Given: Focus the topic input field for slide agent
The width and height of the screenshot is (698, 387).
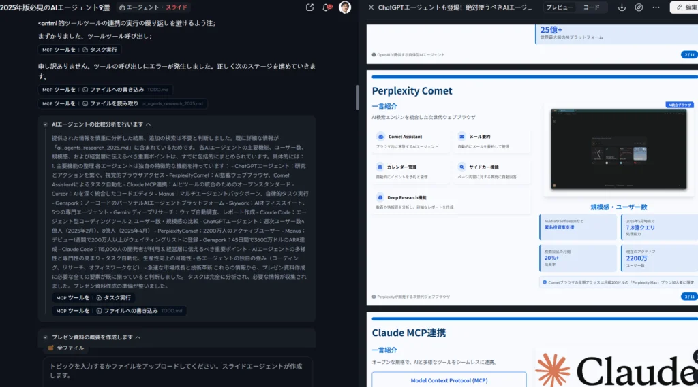Looking at the screenshot, I should (x=178, y=371).
